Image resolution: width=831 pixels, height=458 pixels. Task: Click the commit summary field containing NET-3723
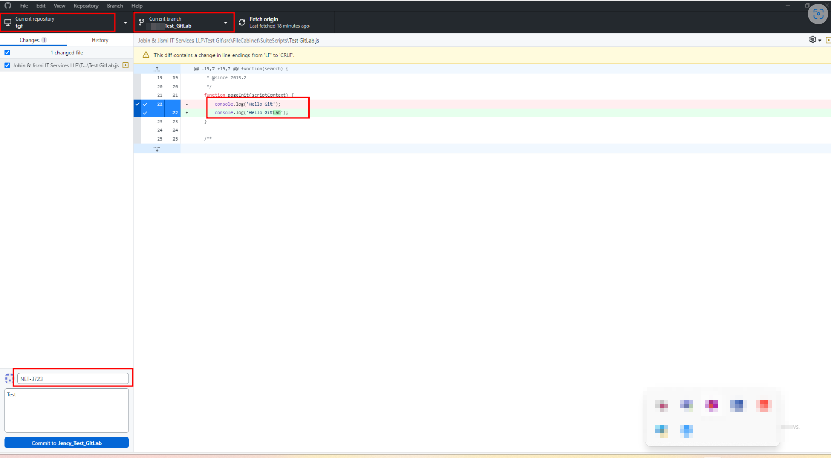point(73,379)
